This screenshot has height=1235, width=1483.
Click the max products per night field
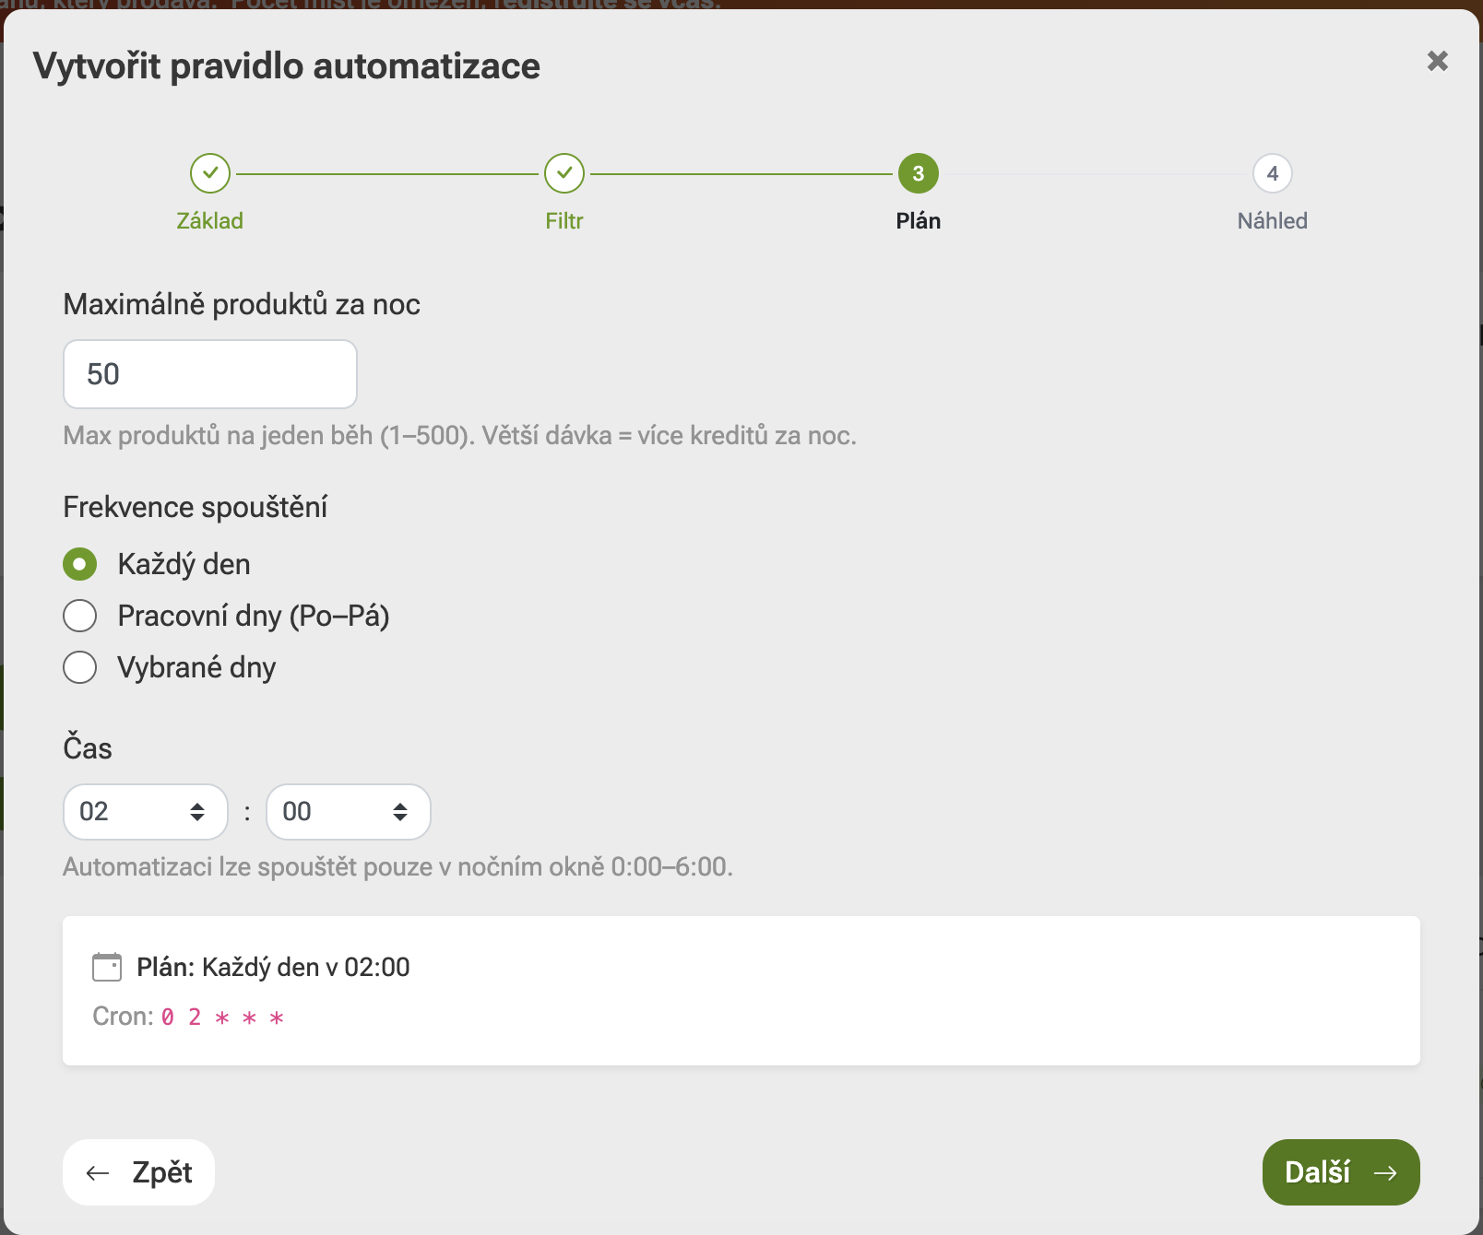coord(210,374)
